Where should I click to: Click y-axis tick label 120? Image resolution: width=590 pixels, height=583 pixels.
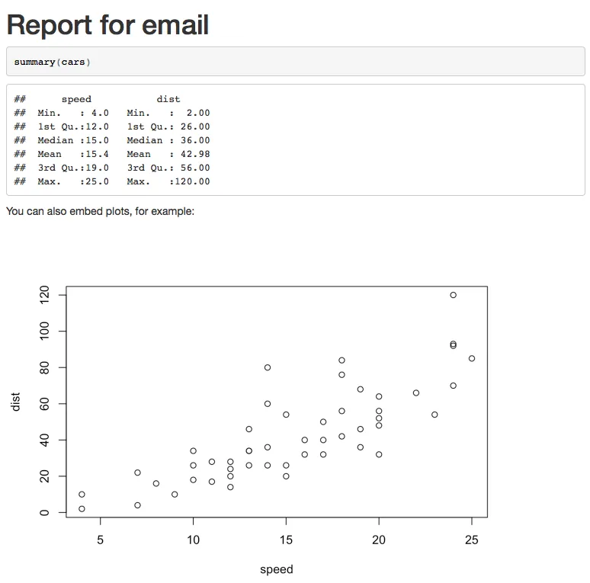(x=43, y=295)
